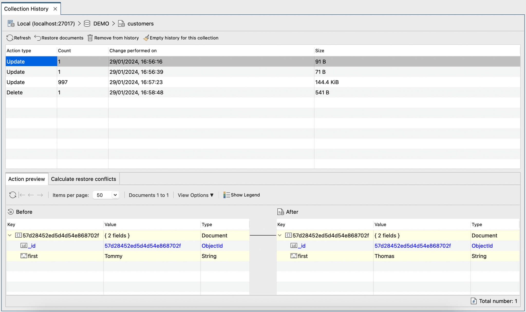Viewport: 526px width, 312px height.
Task: Switch to the Calculate restore conflicts tab
Action: (x=83, y=179)
